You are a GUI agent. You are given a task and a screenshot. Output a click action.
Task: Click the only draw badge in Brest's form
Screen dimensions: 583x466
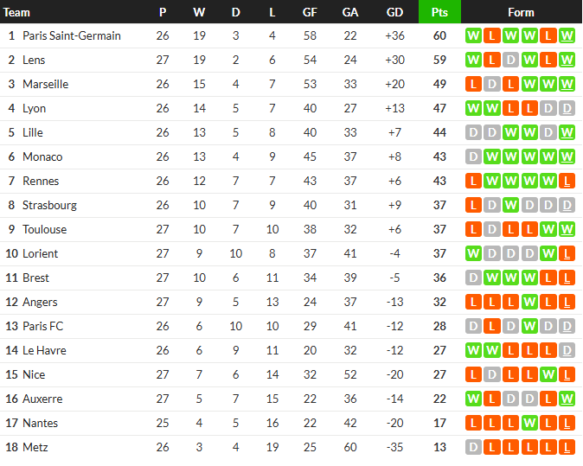[x=473, y=278]
